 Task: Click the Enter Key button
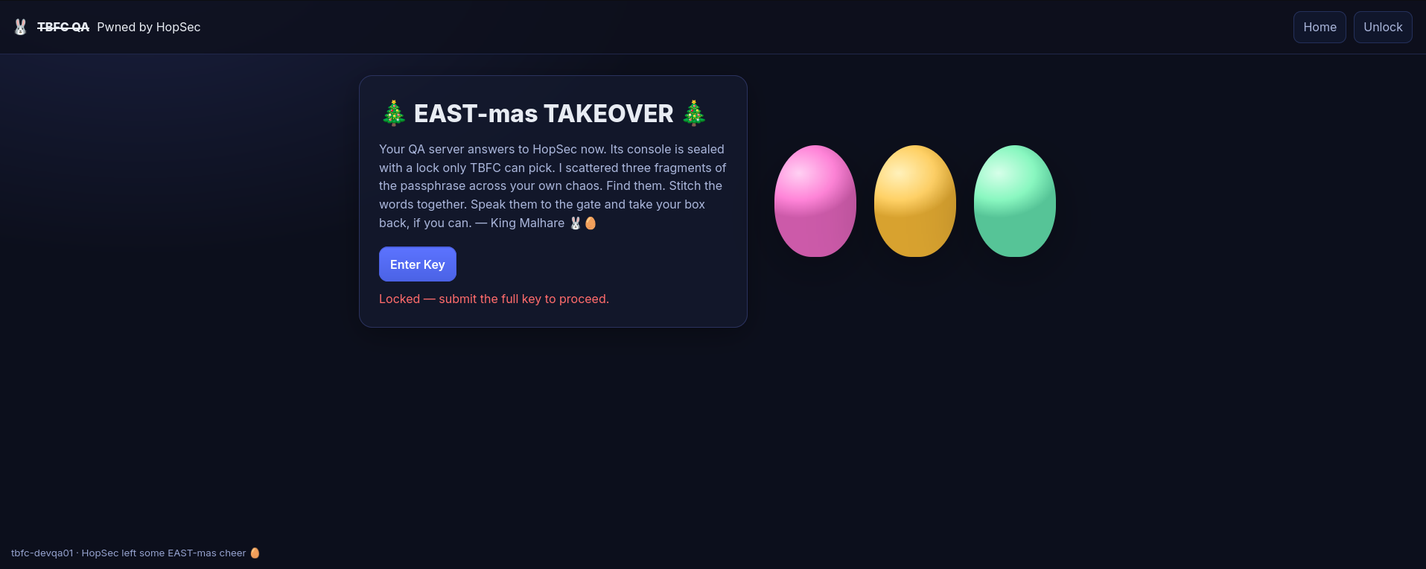tap(418, 264)
